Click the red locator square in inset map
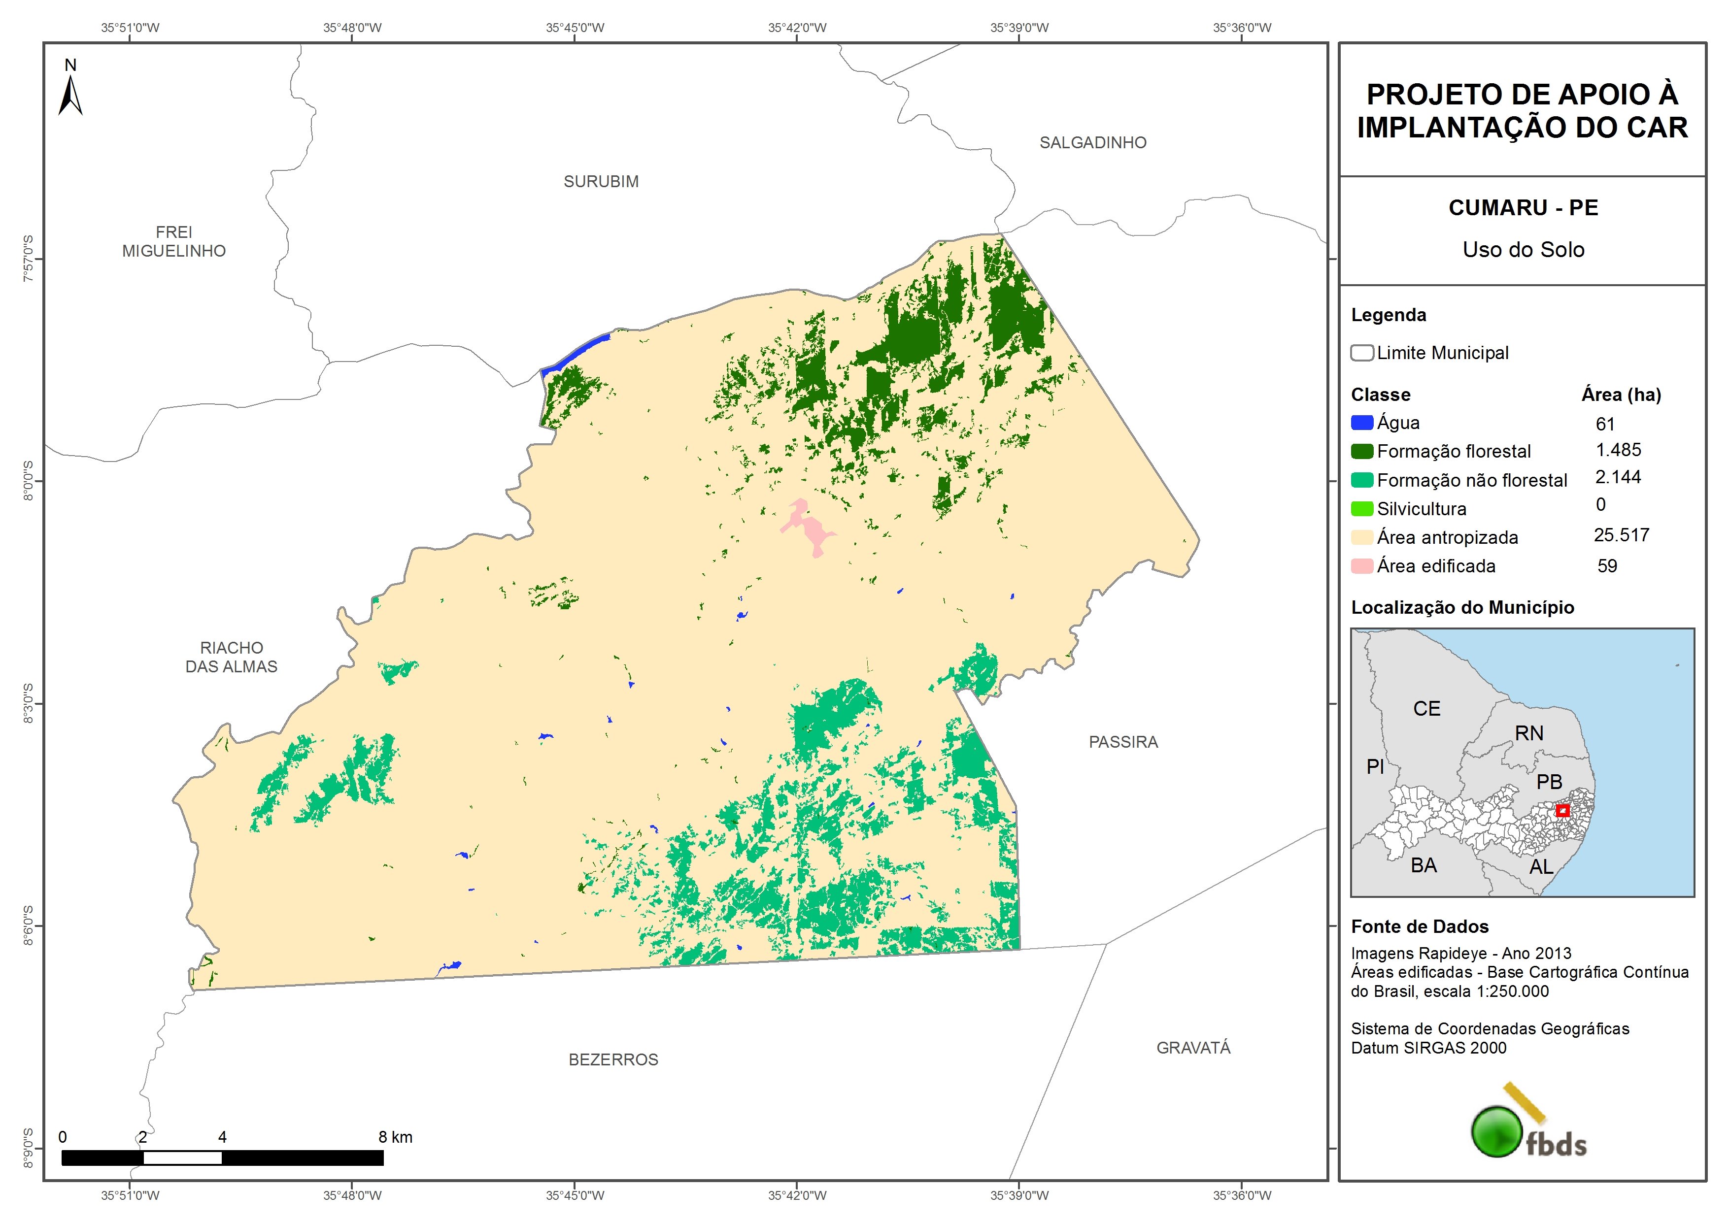The width and height of the screenshot is (1729, 1222). point(1562,811)
